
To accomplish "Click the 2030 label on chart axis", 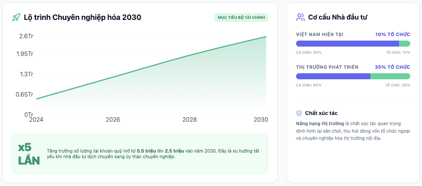I will (x=261, y=120).
